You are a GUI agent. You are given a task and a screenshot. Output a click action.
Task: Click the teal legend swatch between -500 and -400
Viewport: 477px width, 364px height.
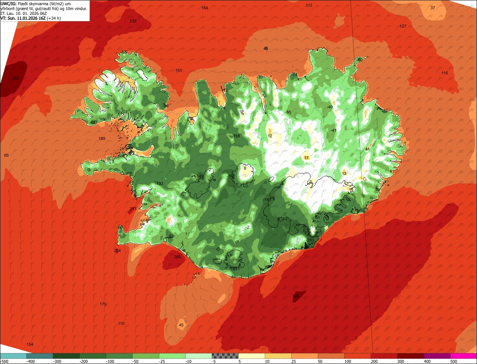[13, 356]
